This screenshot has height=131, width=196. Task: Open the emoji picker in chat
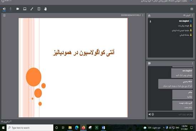[153, 114]
